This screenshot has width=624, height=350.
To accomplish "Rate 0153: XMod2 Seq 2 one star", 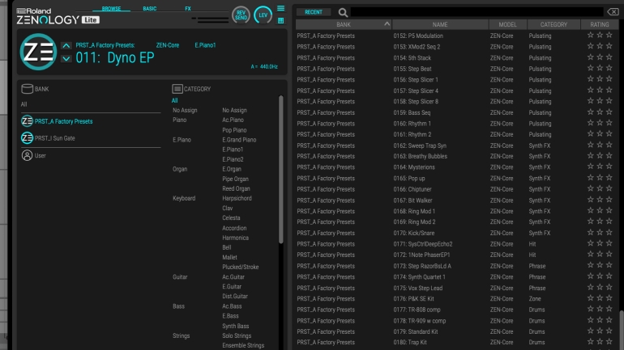I will [x=591, y=46].
